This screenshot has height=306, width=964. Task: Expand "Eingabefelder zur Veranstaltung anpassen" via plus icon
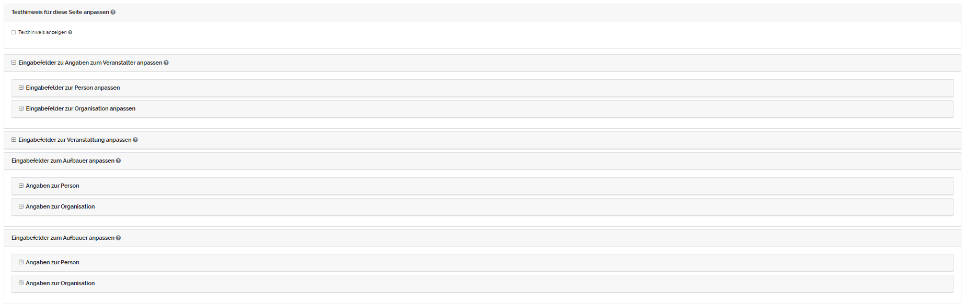[14, 140]
